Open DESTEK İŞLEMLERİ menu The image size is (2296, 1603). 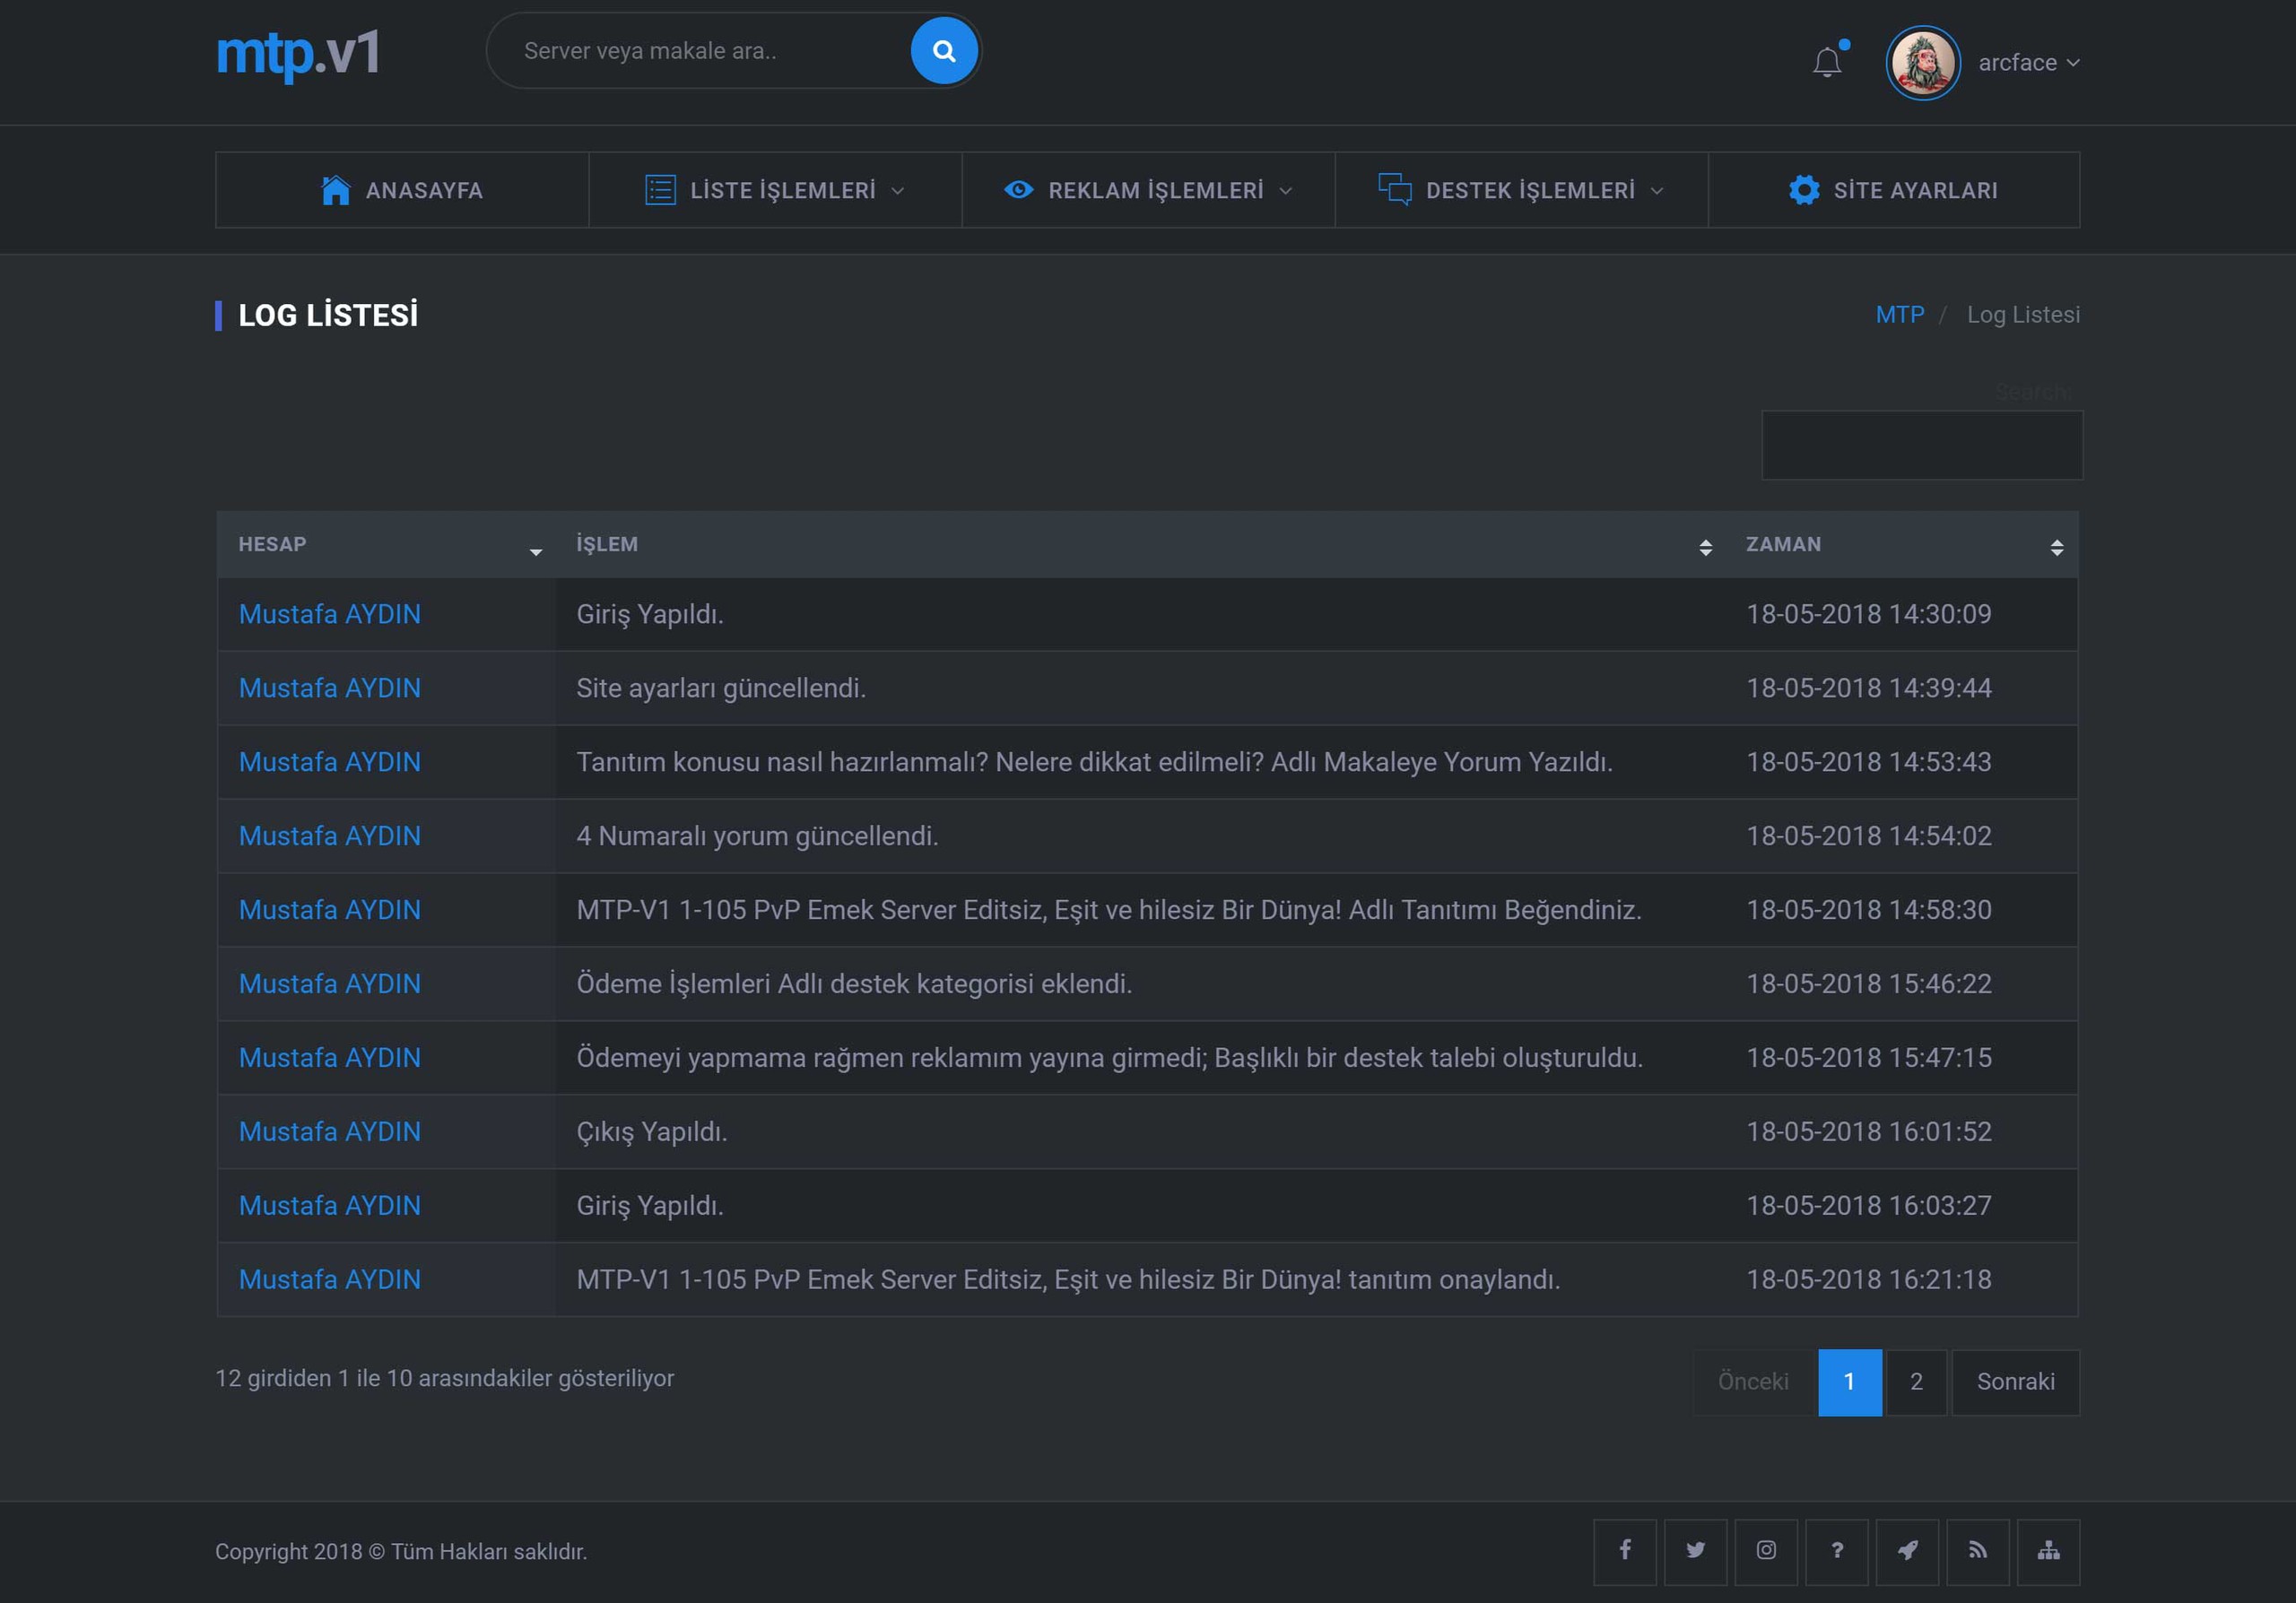coord(1521,190)
